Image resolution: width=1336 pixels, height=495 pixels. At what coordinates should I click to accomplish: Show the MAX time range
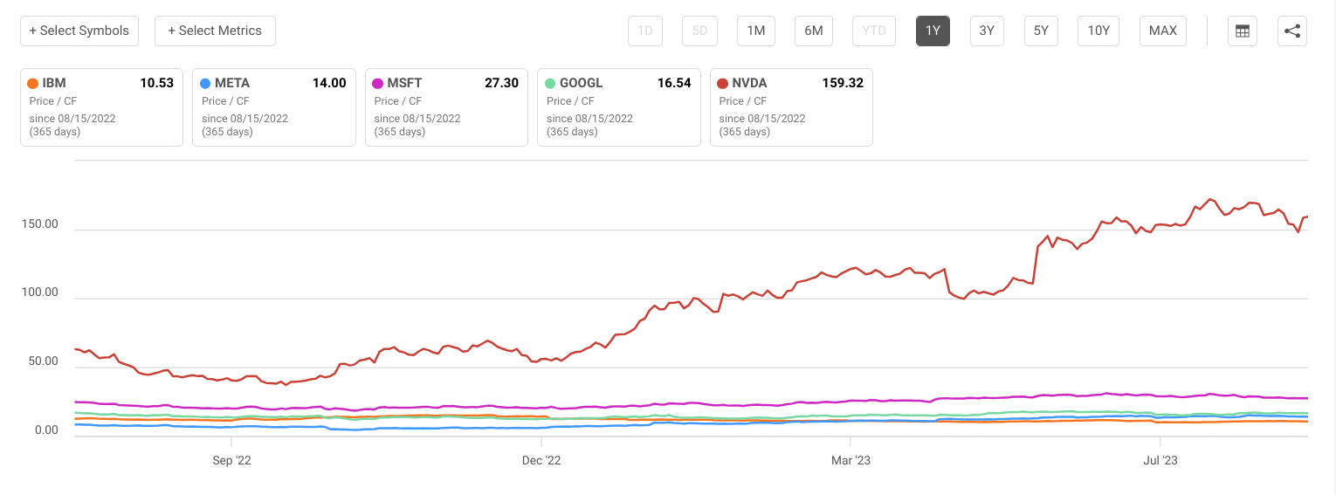tap(1163, 31)
